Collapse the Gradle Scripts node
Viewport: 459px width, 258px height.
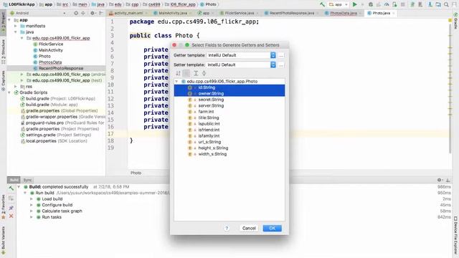pyautogui.click(x=9, y=92)
